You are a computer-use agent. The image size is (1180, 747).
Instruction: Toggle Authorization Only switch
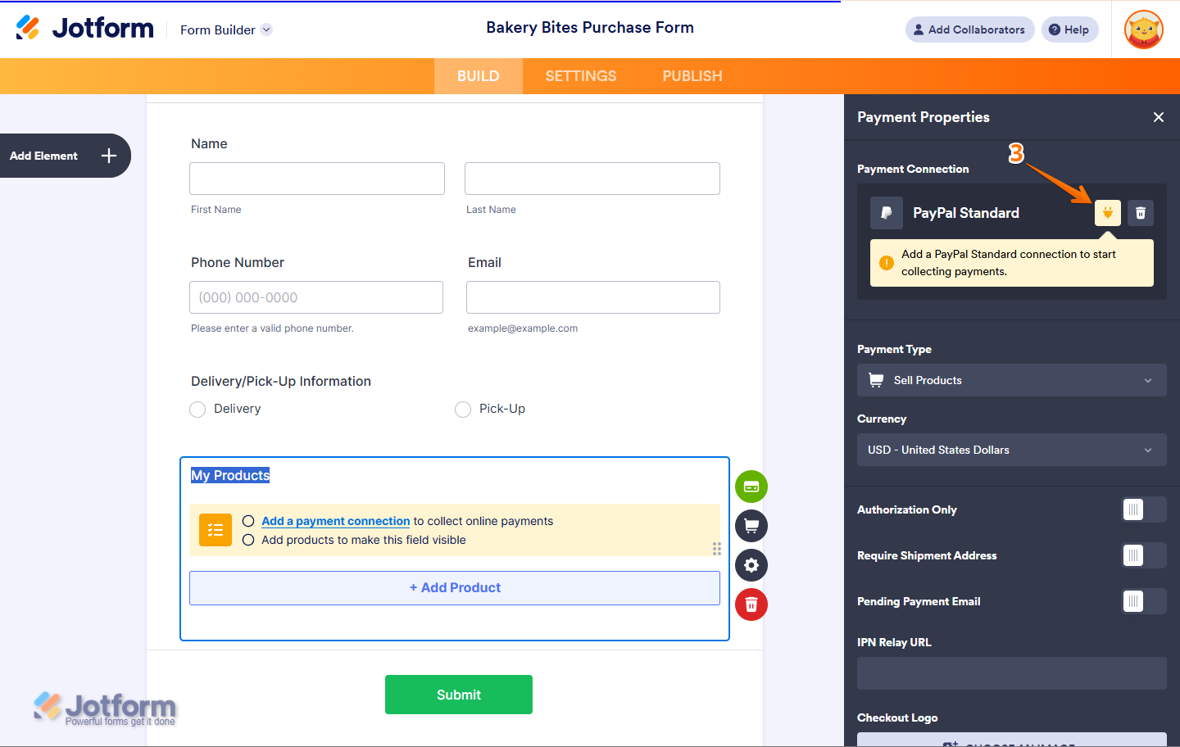pyautogui.click(x=1143, y=509)
